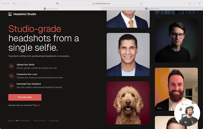
Task: Click the 'Studio-grade' red headline text
Action: click(x=35, y=29)
